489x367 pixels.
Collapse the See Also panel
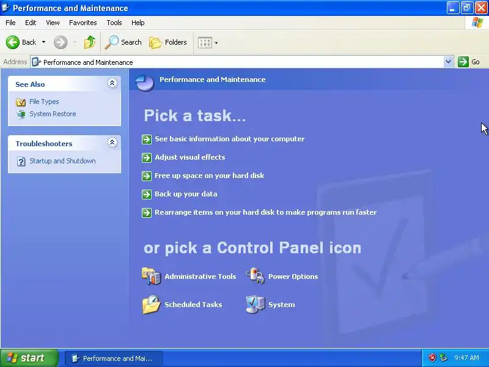112,83
